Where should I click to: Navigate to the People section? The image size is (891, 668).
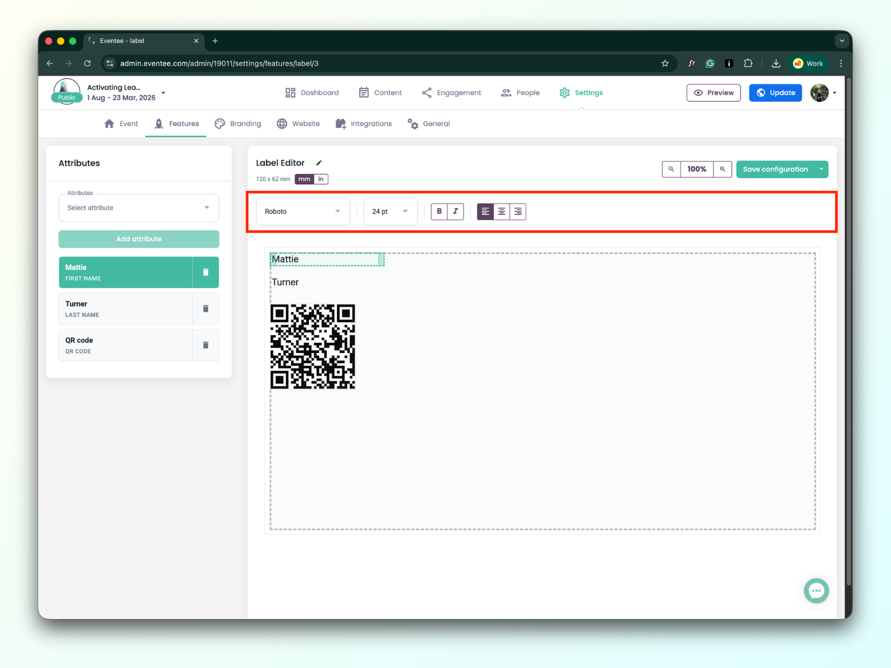tap(520, 93)
